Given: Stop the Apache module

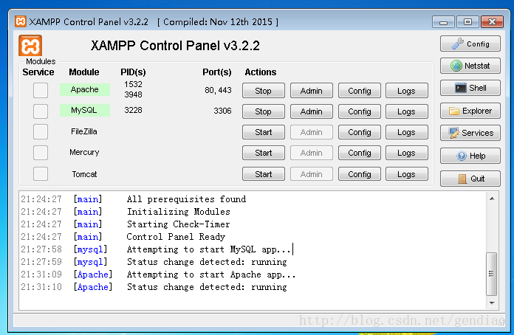Looking at the screenshot, I should coord(263,91).
